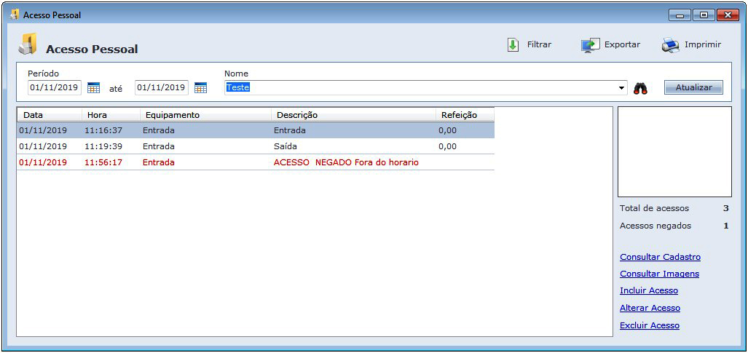Open the Consultar Cadastro link

(x=660, y=257)
